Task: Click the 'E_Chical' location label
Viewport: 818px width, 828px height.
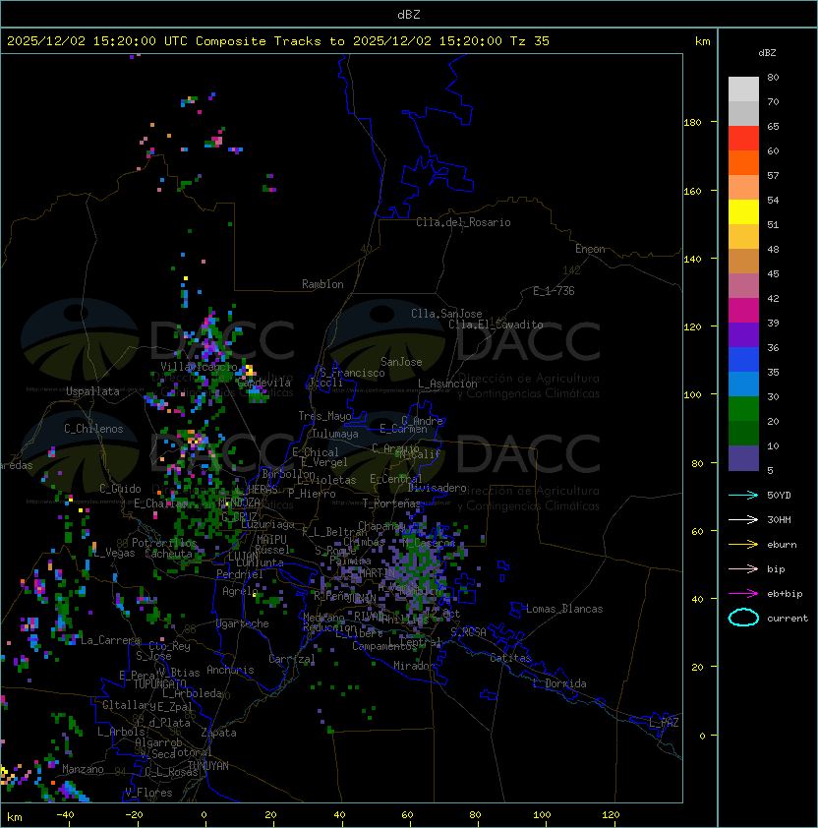Action: point(316,452)
